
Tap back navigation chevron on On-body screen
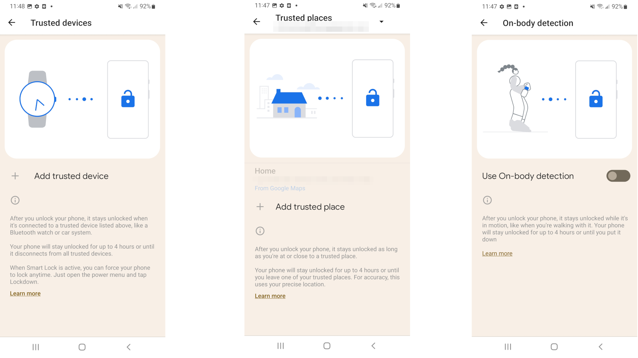click(x=600, y=347)
